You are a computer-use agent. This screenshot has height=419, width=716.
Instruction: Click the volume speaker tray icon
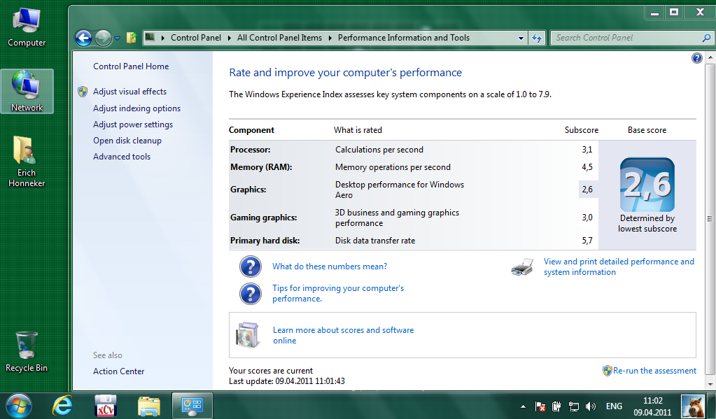[590, 406]
